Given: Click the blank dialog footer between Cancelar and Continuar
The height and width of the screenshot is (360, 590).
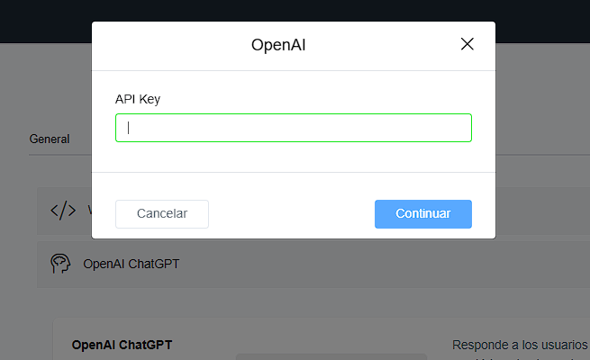Looking at the screenshot, I should [x=291, y=213].
